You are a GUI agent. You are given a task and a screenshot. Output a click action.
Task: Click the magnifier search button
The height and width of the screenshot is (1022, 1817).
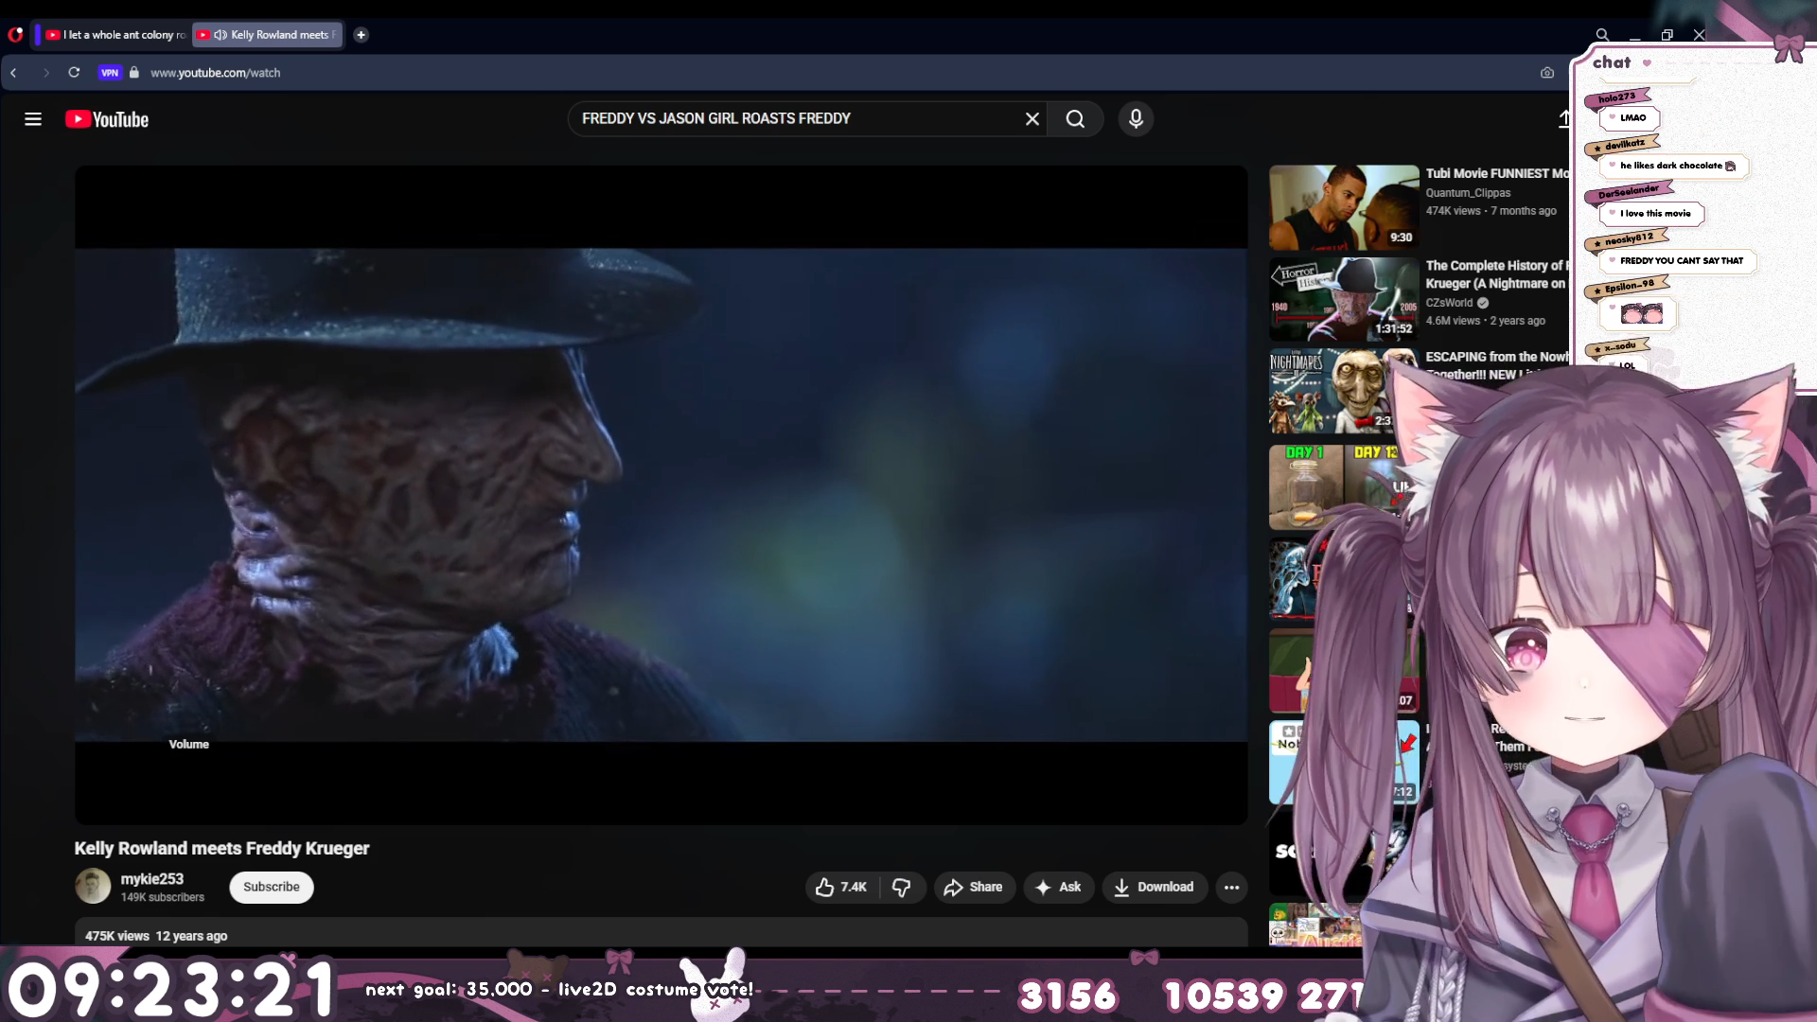click(x=1075, y=119)
